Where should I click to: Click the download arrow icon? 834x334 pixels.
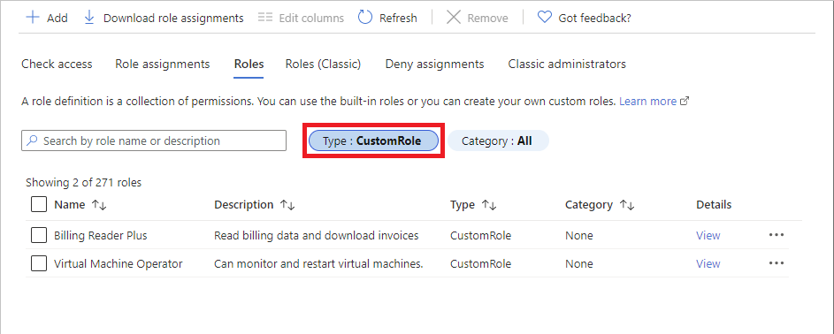point(89,18)
